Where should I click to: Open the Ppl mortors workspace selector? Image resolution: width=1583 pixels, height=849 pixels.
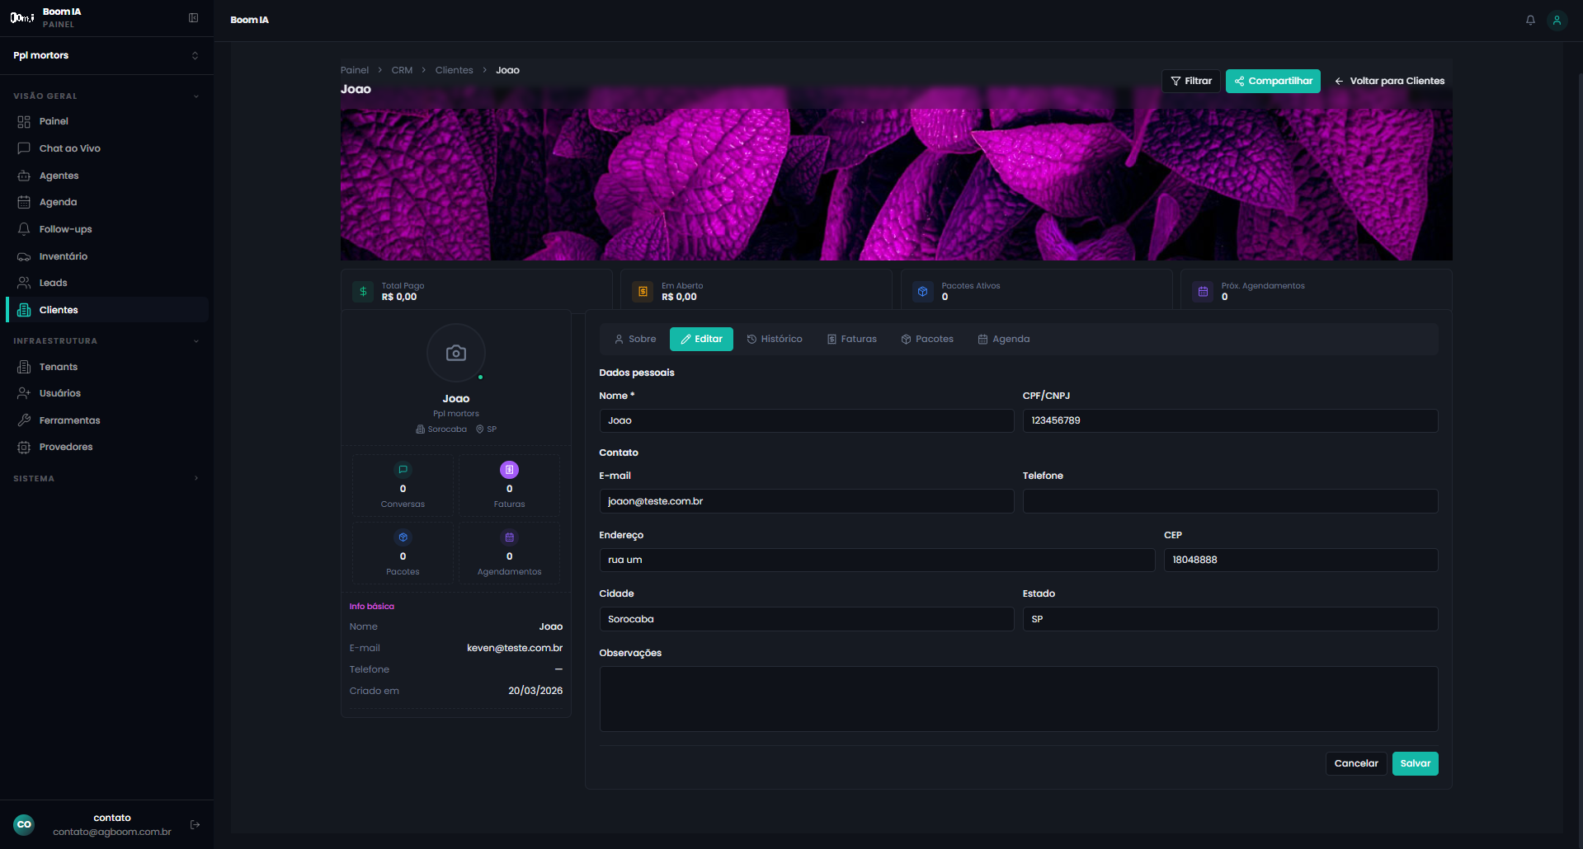click(107, 55)
